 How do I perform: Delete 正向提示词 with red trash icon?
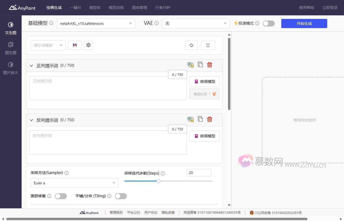pyautogui.click(x=210, y=65)
